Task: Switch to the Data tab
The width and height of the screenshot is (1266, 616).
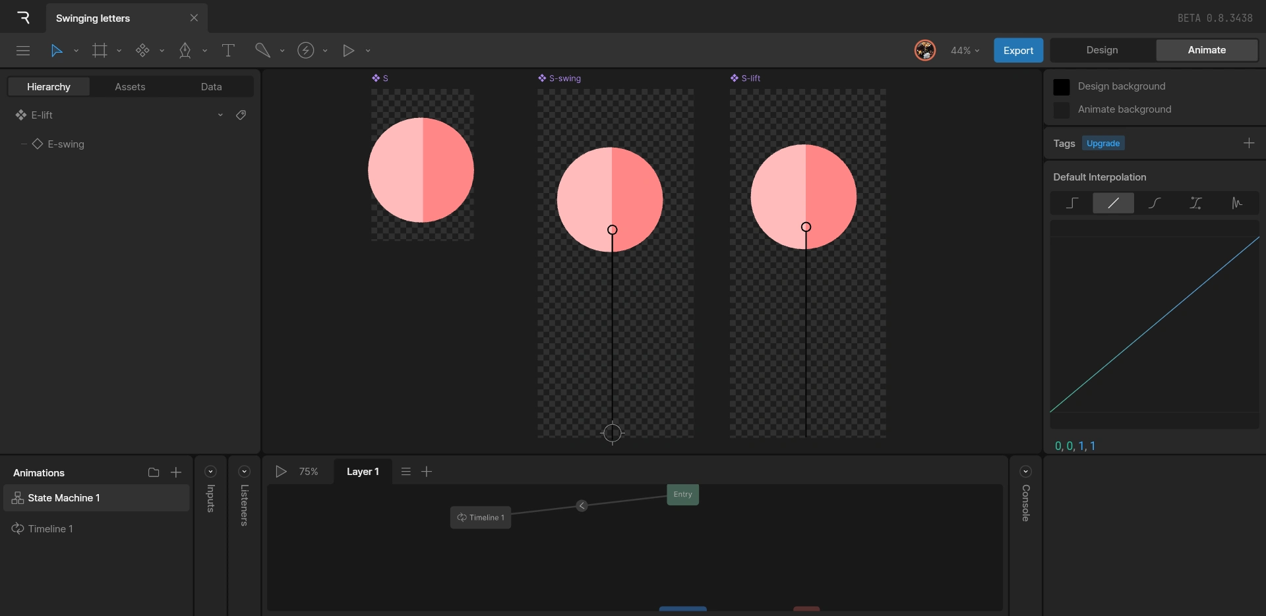Action: pyautogui.click(x=212, y=87)
